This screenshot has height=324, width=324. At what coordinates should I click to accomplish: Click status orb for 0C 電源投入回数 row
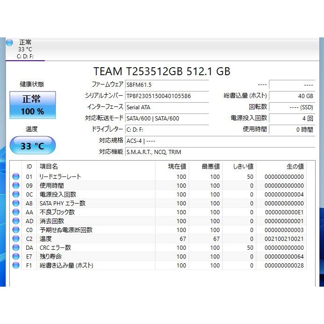[16, 194]
